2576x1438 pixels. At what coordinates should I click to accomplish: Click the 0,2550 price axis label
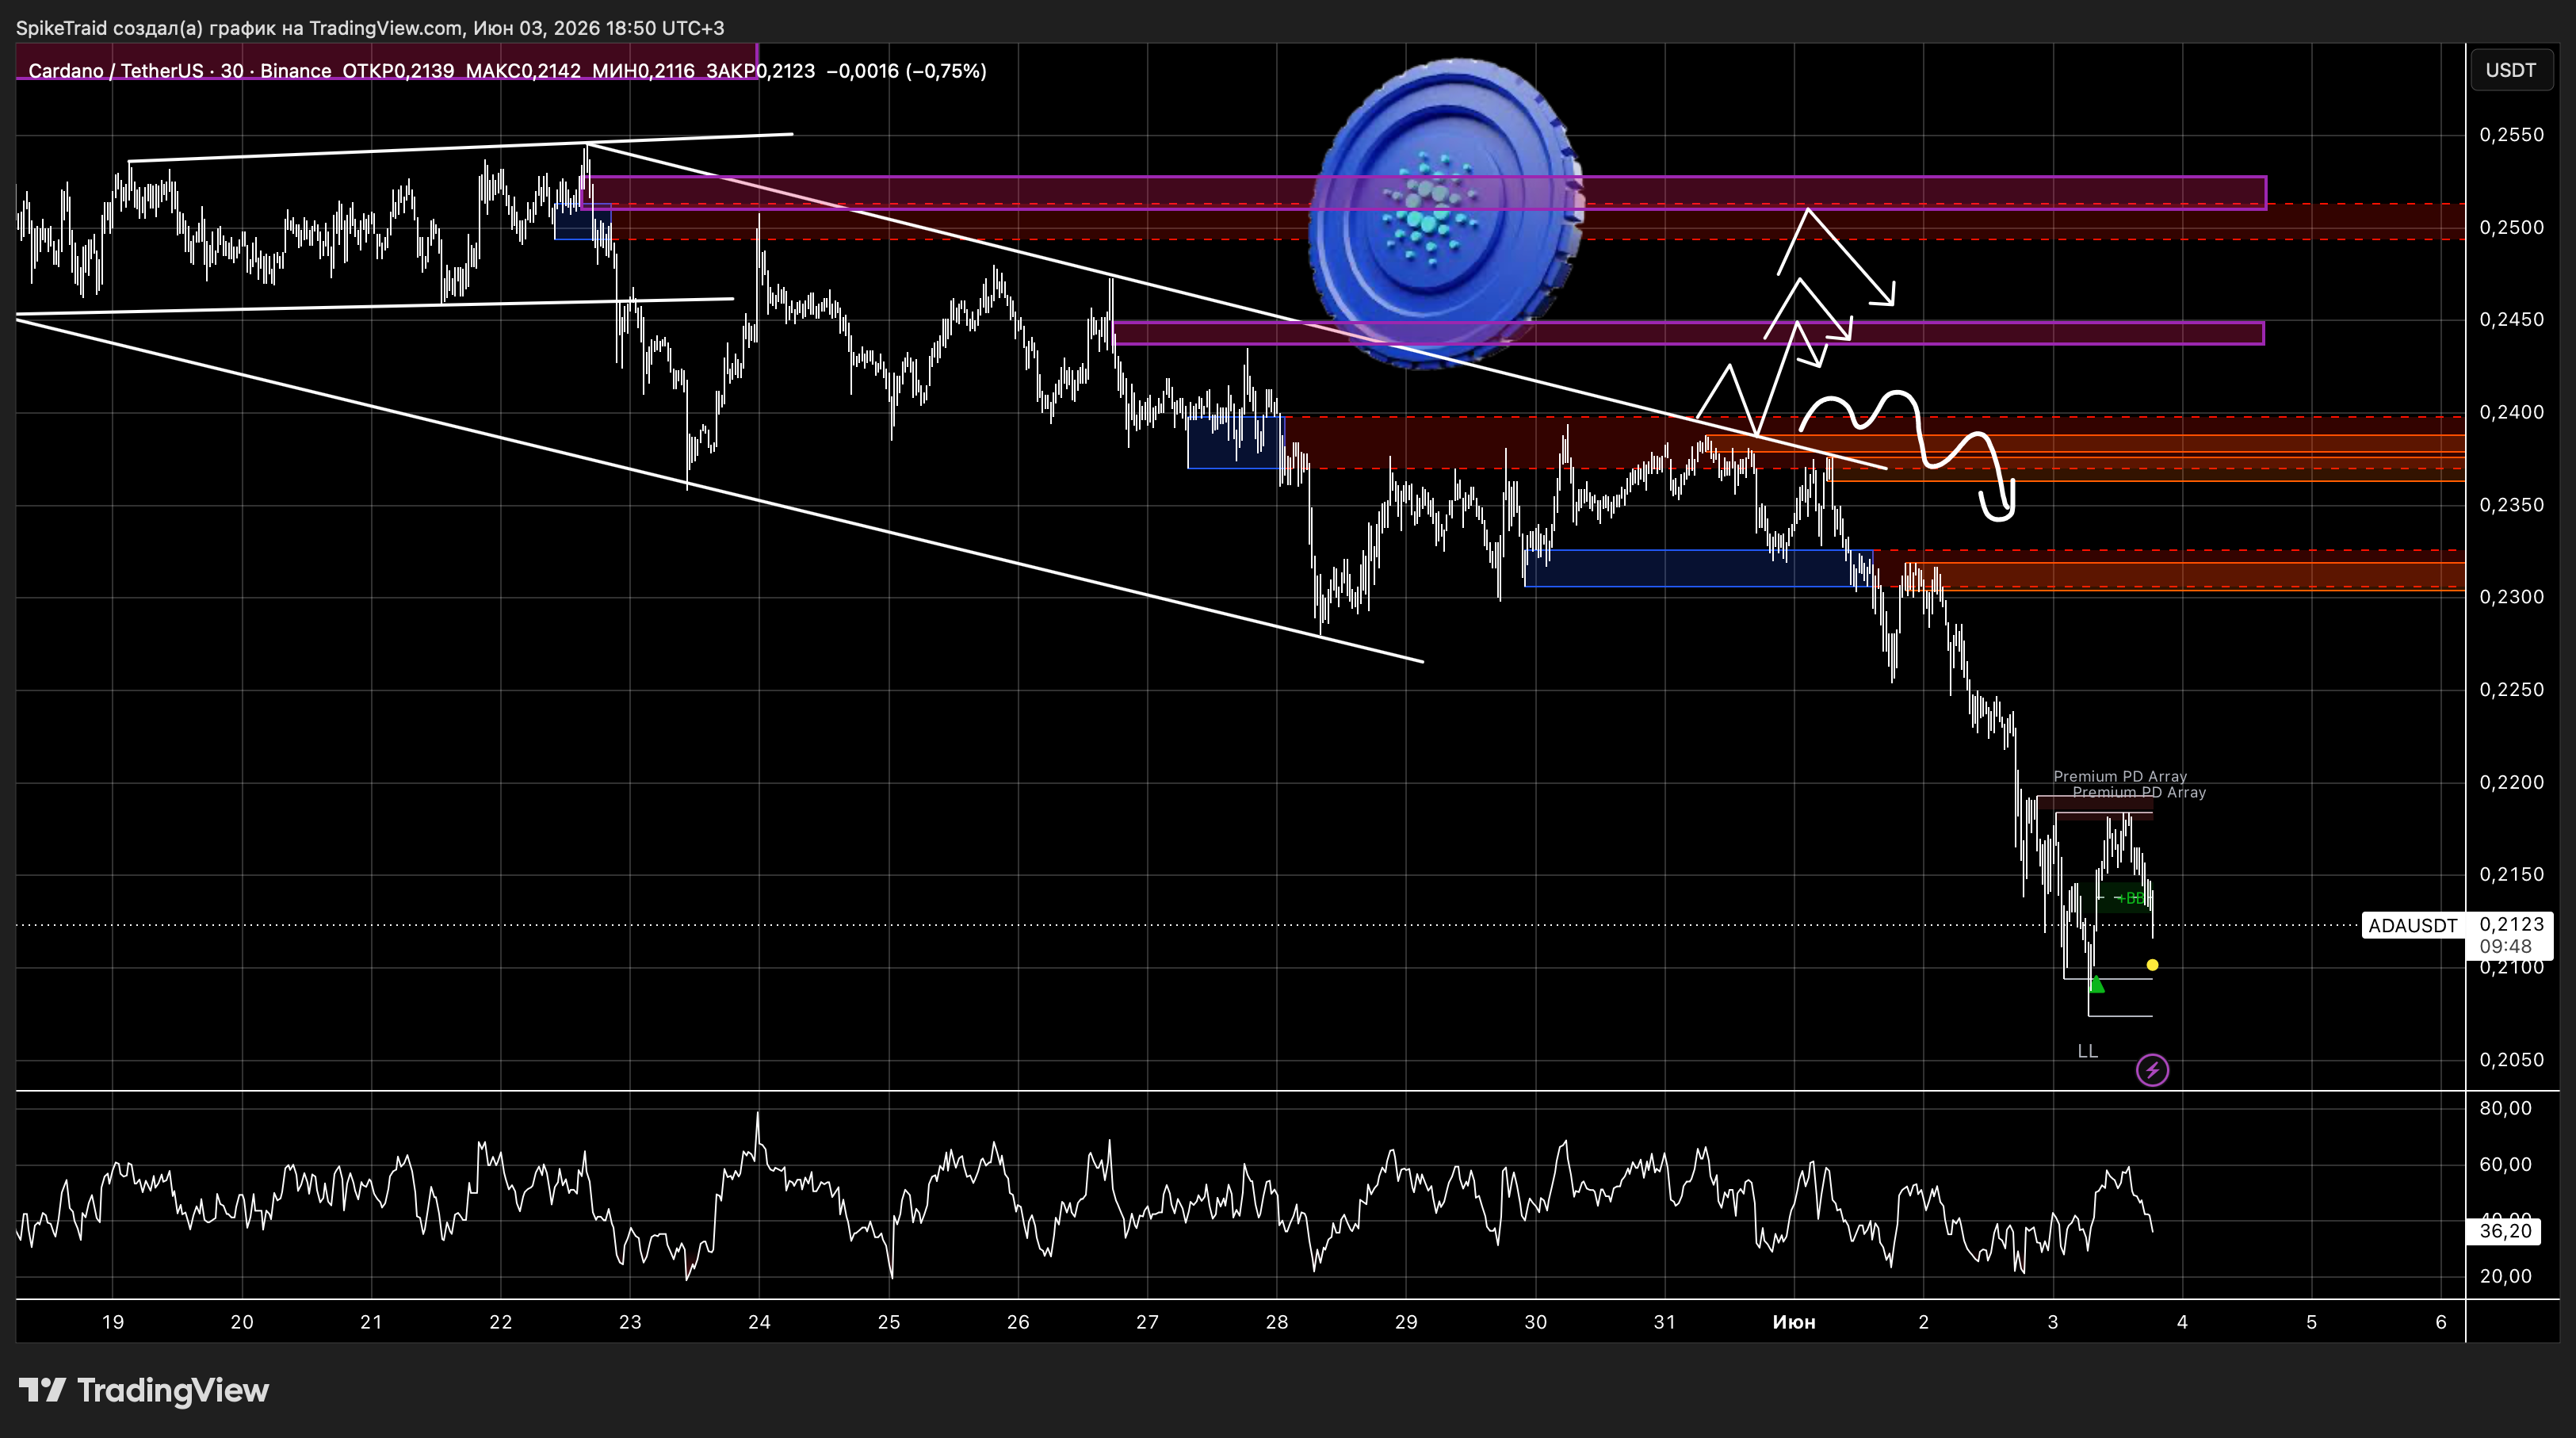tap(2511, 135)
